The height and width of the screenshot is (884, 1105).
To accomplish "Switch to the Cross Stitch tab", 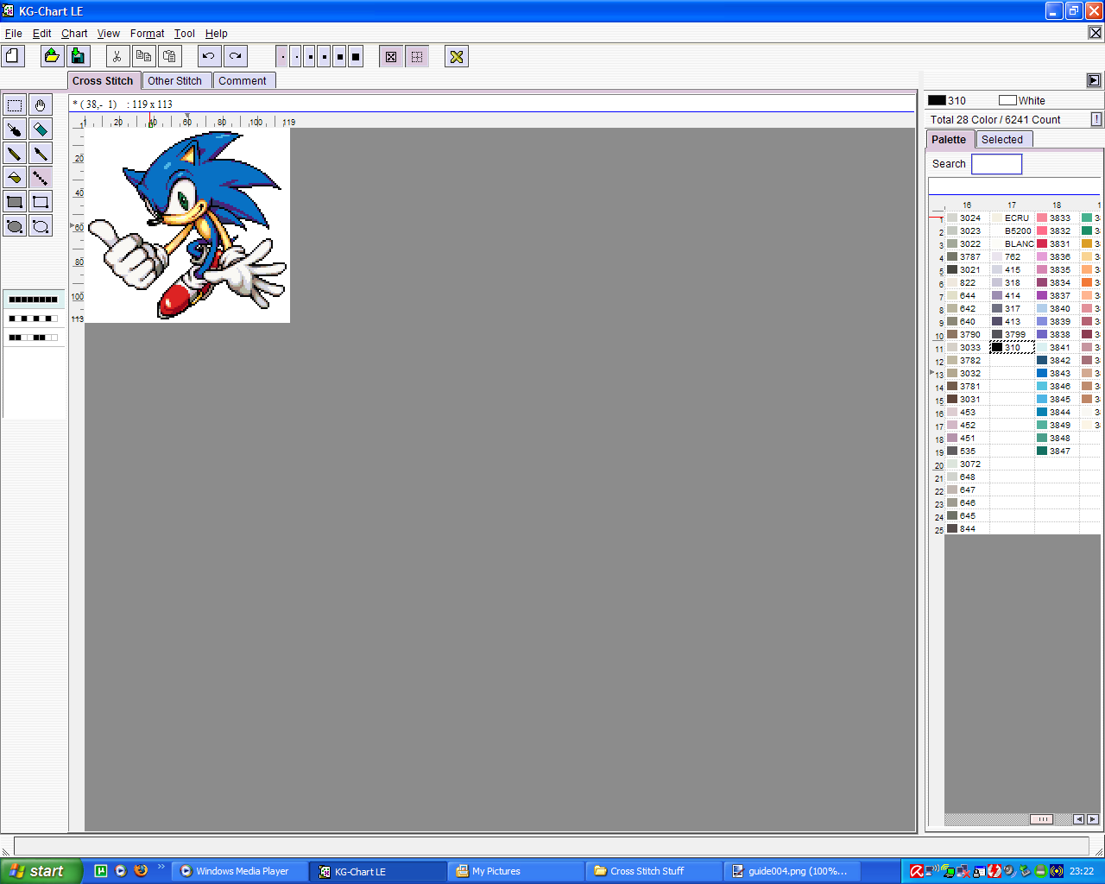I will pyautogui.click(x=104, y=81).
